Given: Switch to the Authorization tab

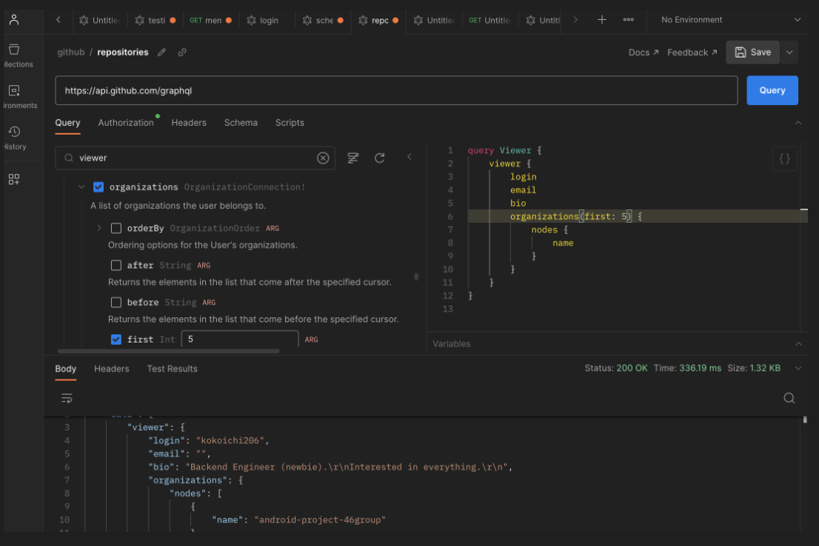Looking at the screenshot, I should 126,122.
